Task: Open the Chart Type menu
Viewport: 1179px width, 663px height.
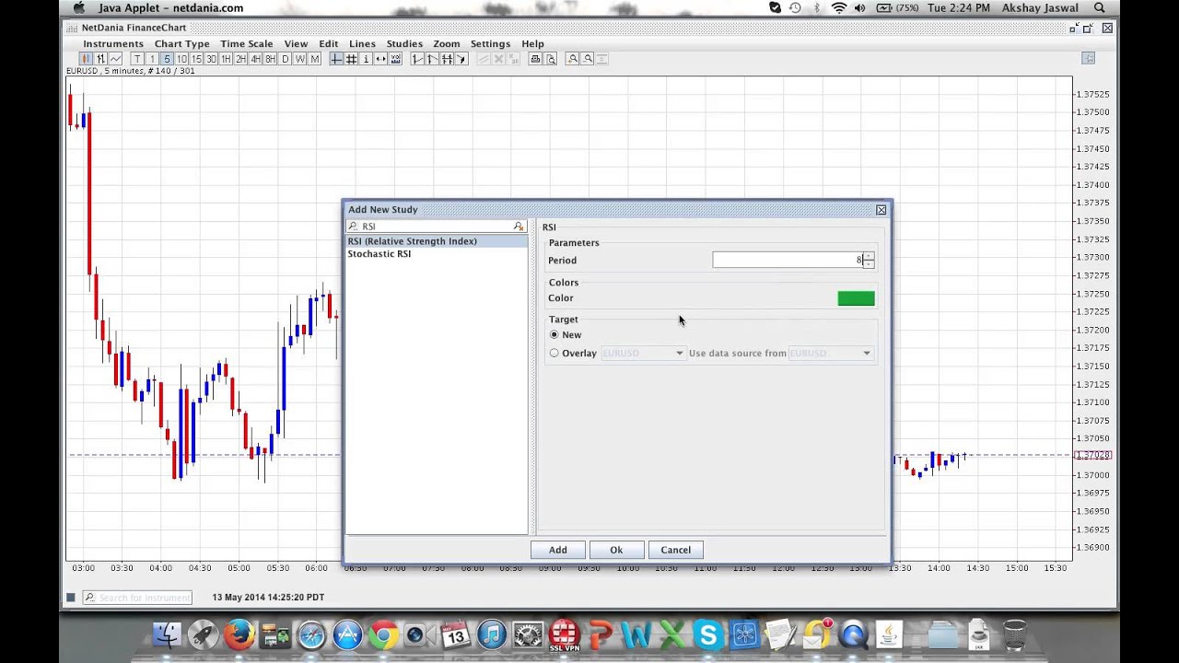Action: click(182, 43)
